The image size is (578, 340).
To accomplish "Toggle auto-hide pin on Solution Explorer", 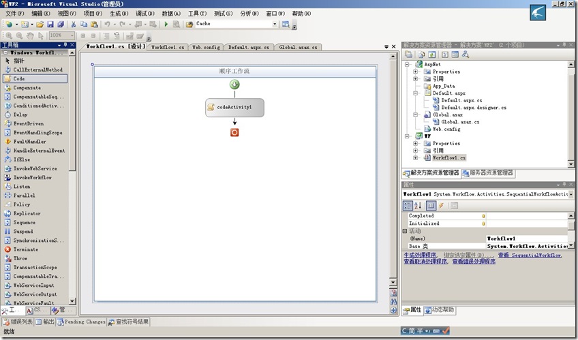I will click(x=564, y=45).
